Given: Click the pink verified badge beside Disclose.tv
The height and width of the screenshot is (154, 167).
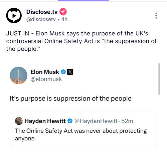Looking at the screenshot, I should 63,12.
